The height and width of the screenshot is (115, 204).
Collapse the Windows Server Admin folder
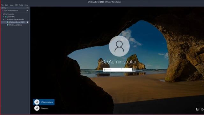pyautogui.click(x=4, y=19)
